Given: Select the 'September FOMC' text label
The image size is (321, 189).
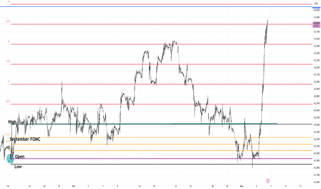Looking at the screenshot, I should [25, 139].
